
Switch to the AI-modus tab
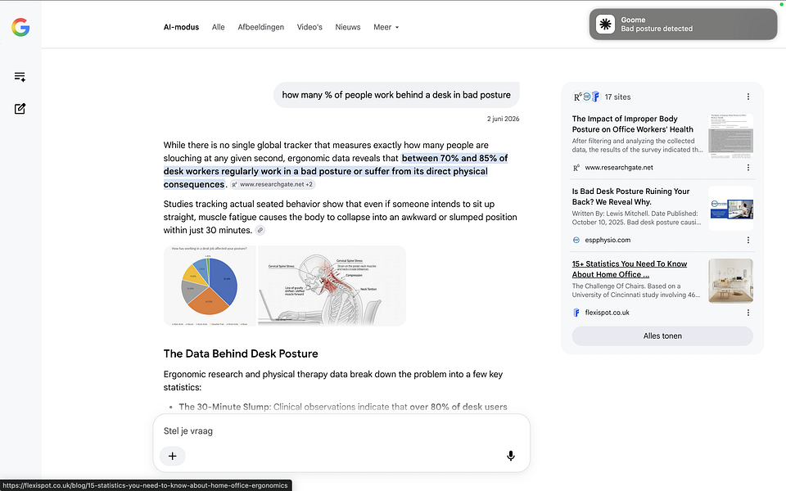click(x=181, y=27)
